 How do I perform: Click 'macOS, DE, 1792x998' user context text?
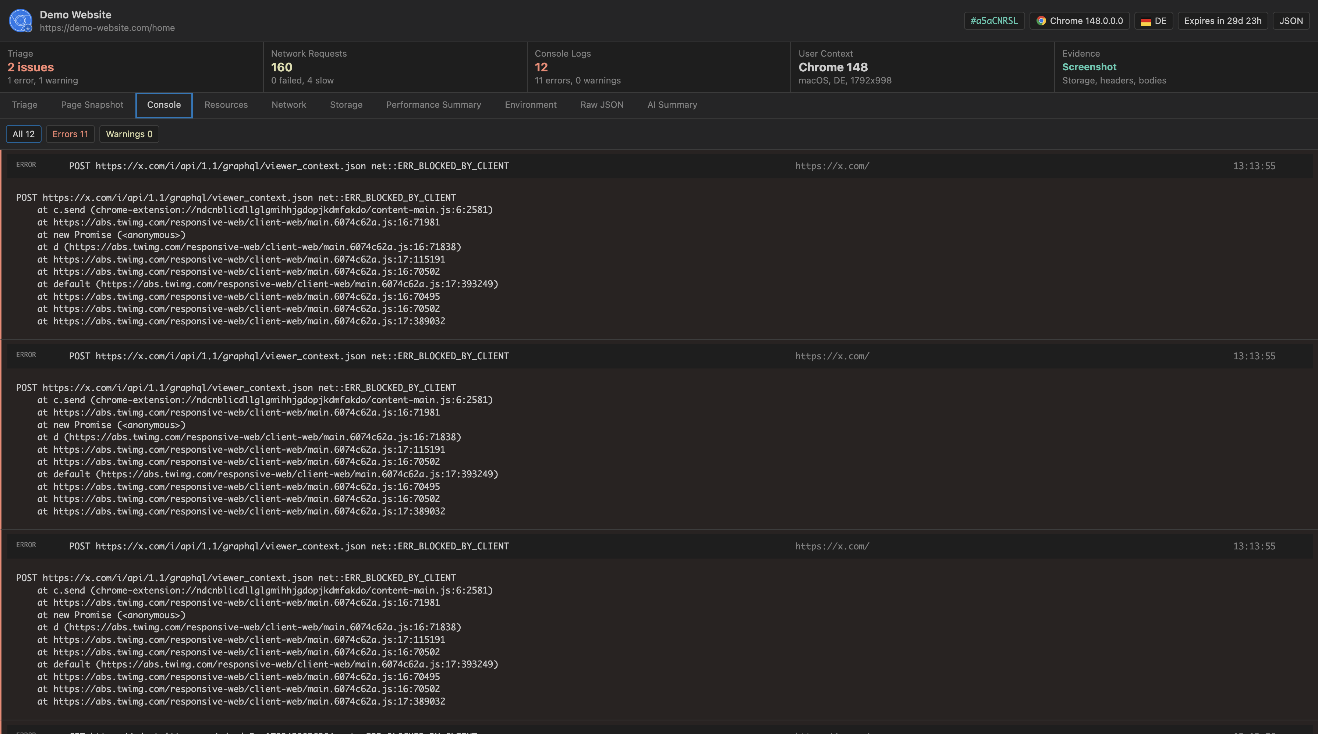coord(845,81)
